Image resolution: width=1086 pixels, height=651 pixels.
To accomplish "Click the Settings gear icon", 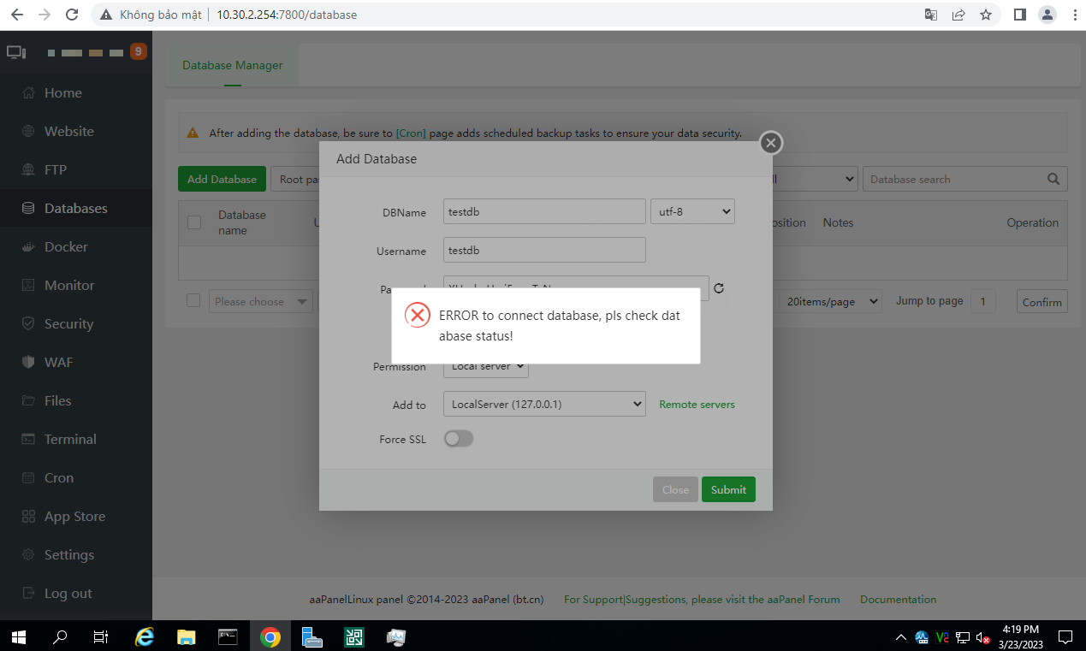I will tap(28, 554).
